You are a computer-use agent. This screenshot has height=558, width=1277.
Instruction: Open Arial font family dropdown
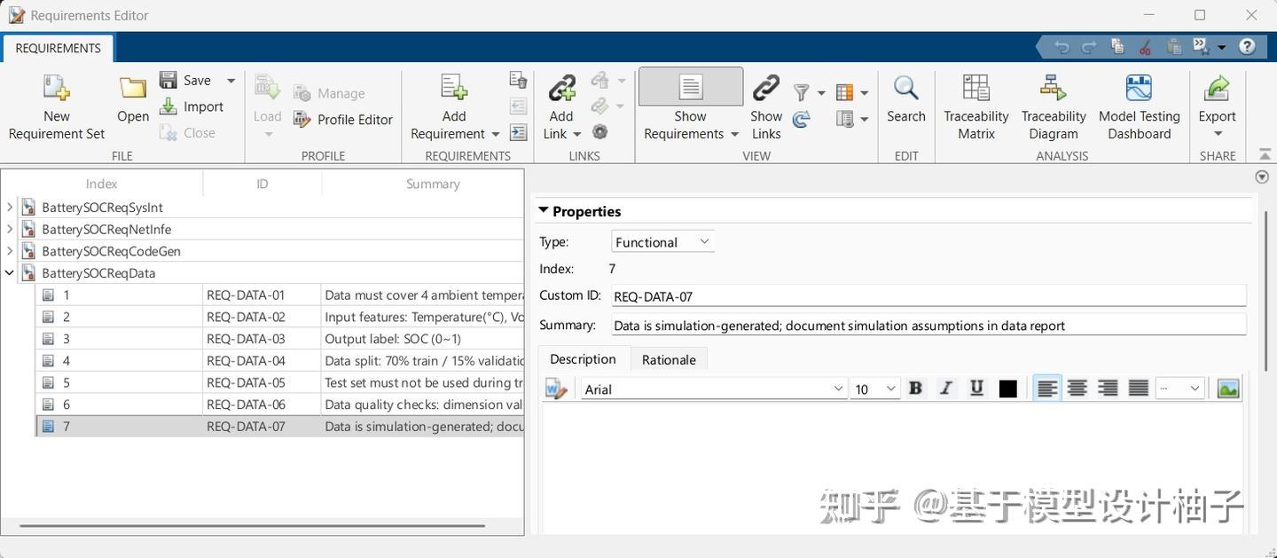point(714,389)
